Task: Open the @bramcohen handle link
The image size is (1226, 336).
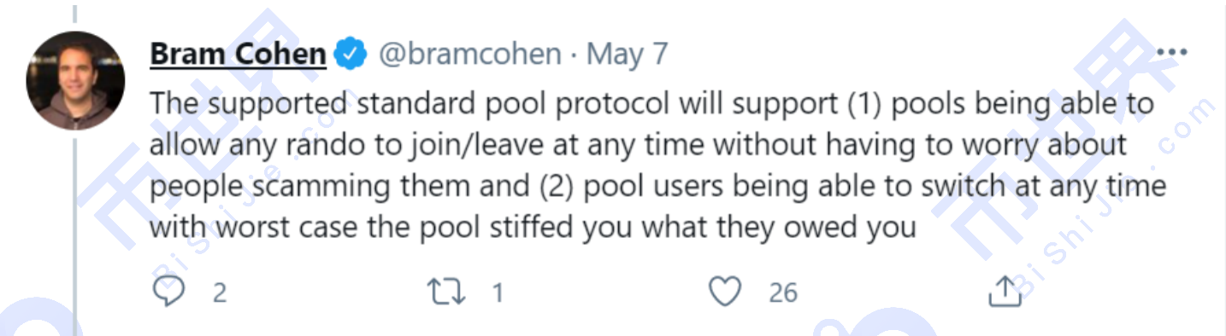Action: pos(469,55)
